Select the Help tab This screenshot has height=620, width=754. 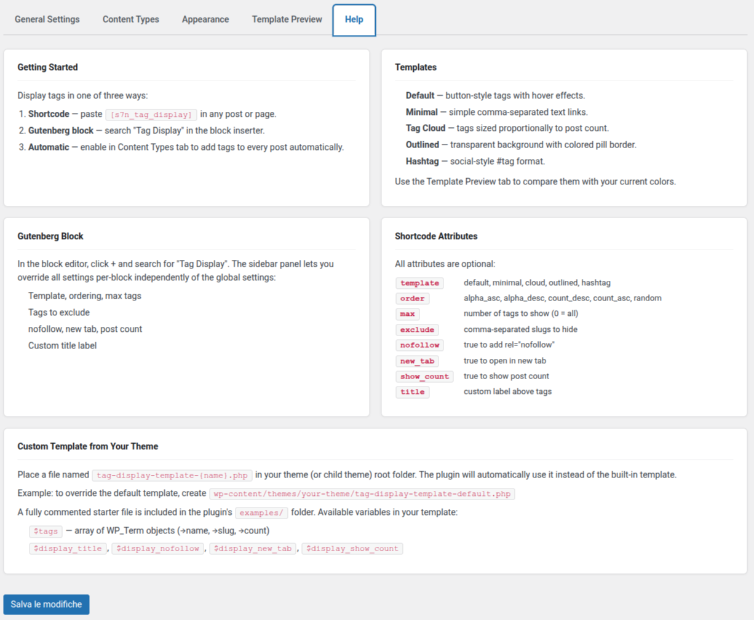[354, 19]
